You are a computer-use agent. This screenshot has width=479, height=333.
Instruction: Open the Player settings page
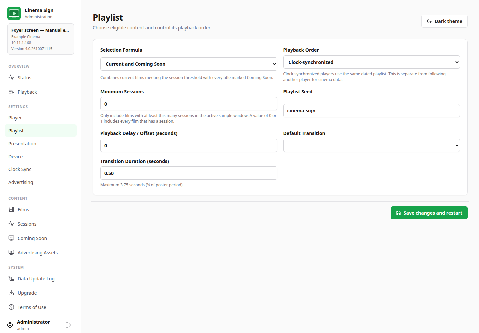pyautogui.click(x=41, y=118)
